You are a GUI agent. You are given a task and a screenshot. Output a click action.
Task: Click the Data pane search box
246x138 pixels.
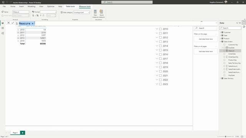coord(230,28)
